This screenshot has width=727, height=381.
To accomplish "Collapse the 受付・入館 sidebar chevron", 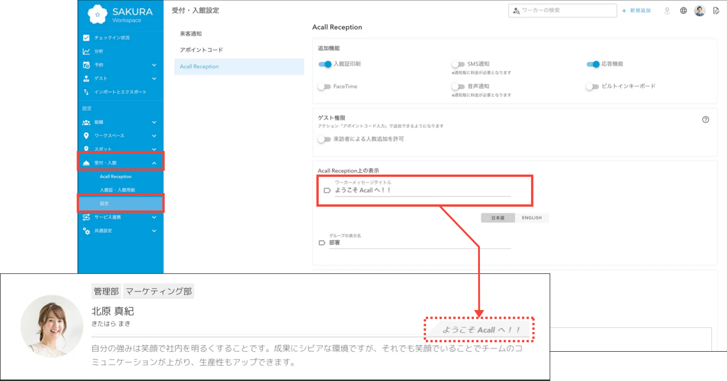I will click(154, 163).
